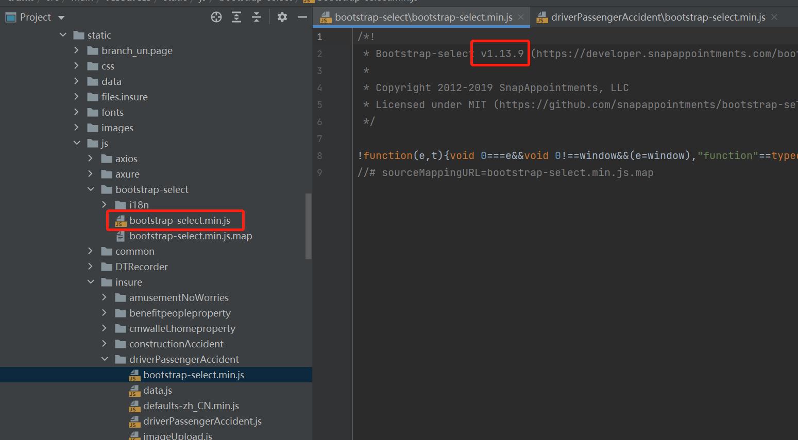Expand the files.insure folder
This screenshot has width=798, height=440.
77,97
